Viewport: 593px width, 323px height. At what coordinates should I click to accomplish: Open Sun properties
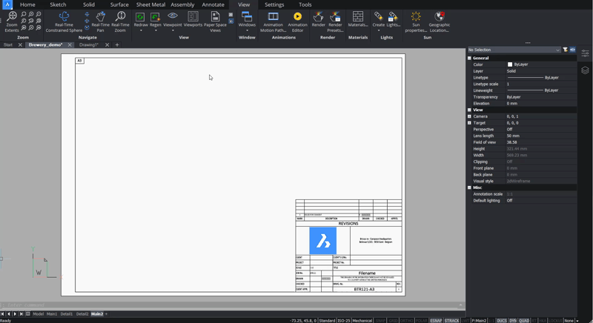point(416,17)
